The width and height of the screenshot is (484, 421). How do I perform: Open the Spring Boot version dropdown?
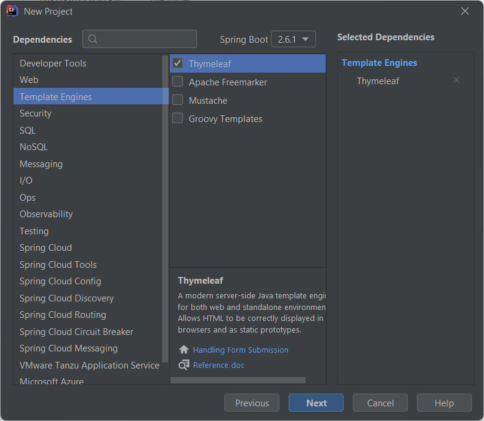(x=293, y=40)
